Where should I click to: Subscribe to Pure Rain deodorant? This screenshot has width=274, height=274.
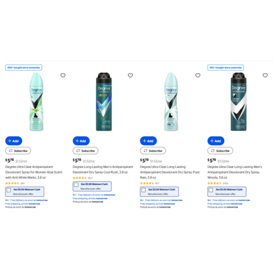(153, 151)
